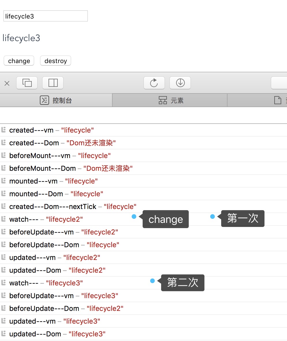Click the download web archive icon
287x341 pixels.
click(x=180, y=83)
